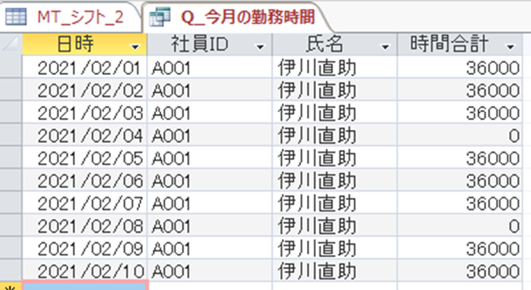Expand the 氏名 column filter dropdown
The image size is (531, 290).
click(x=385, y=46)
